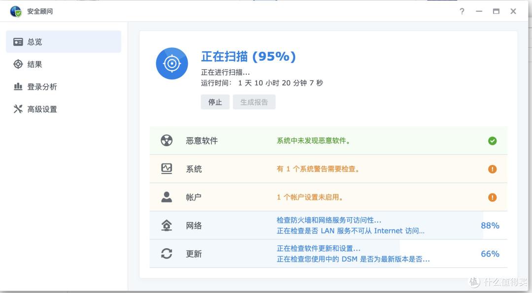Click text 正在检查您使用中的 DSM 是否为最新版本
The image size is (532, 293).
(353, 260)
